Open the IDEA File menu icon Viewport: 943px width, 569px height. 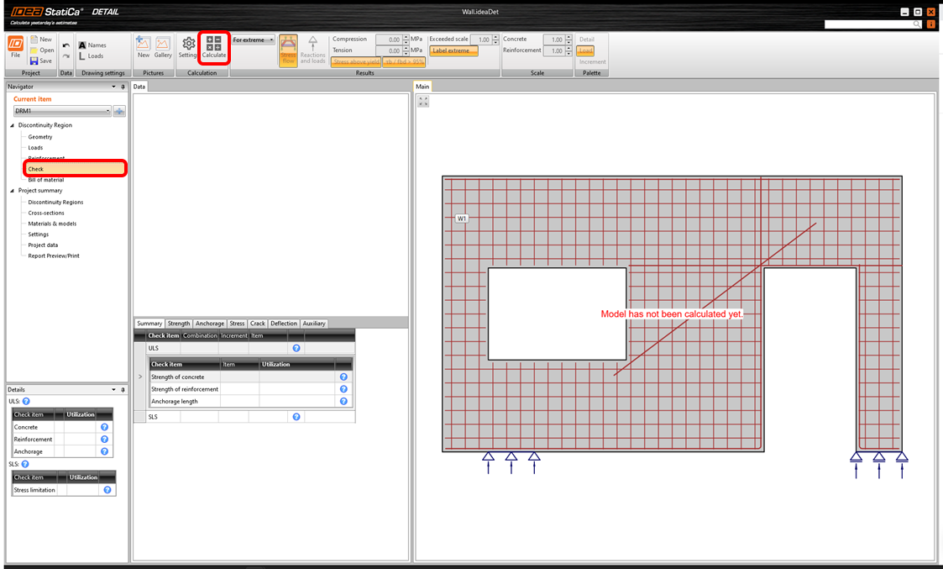[x=15, y=45]
